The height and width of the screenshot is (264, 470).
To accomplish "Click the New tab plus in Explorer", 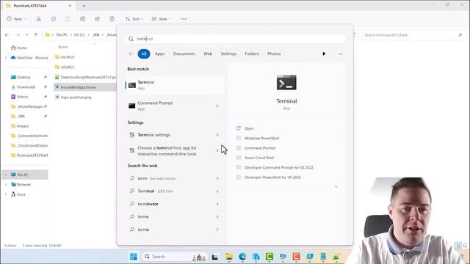I will (84, 6).
